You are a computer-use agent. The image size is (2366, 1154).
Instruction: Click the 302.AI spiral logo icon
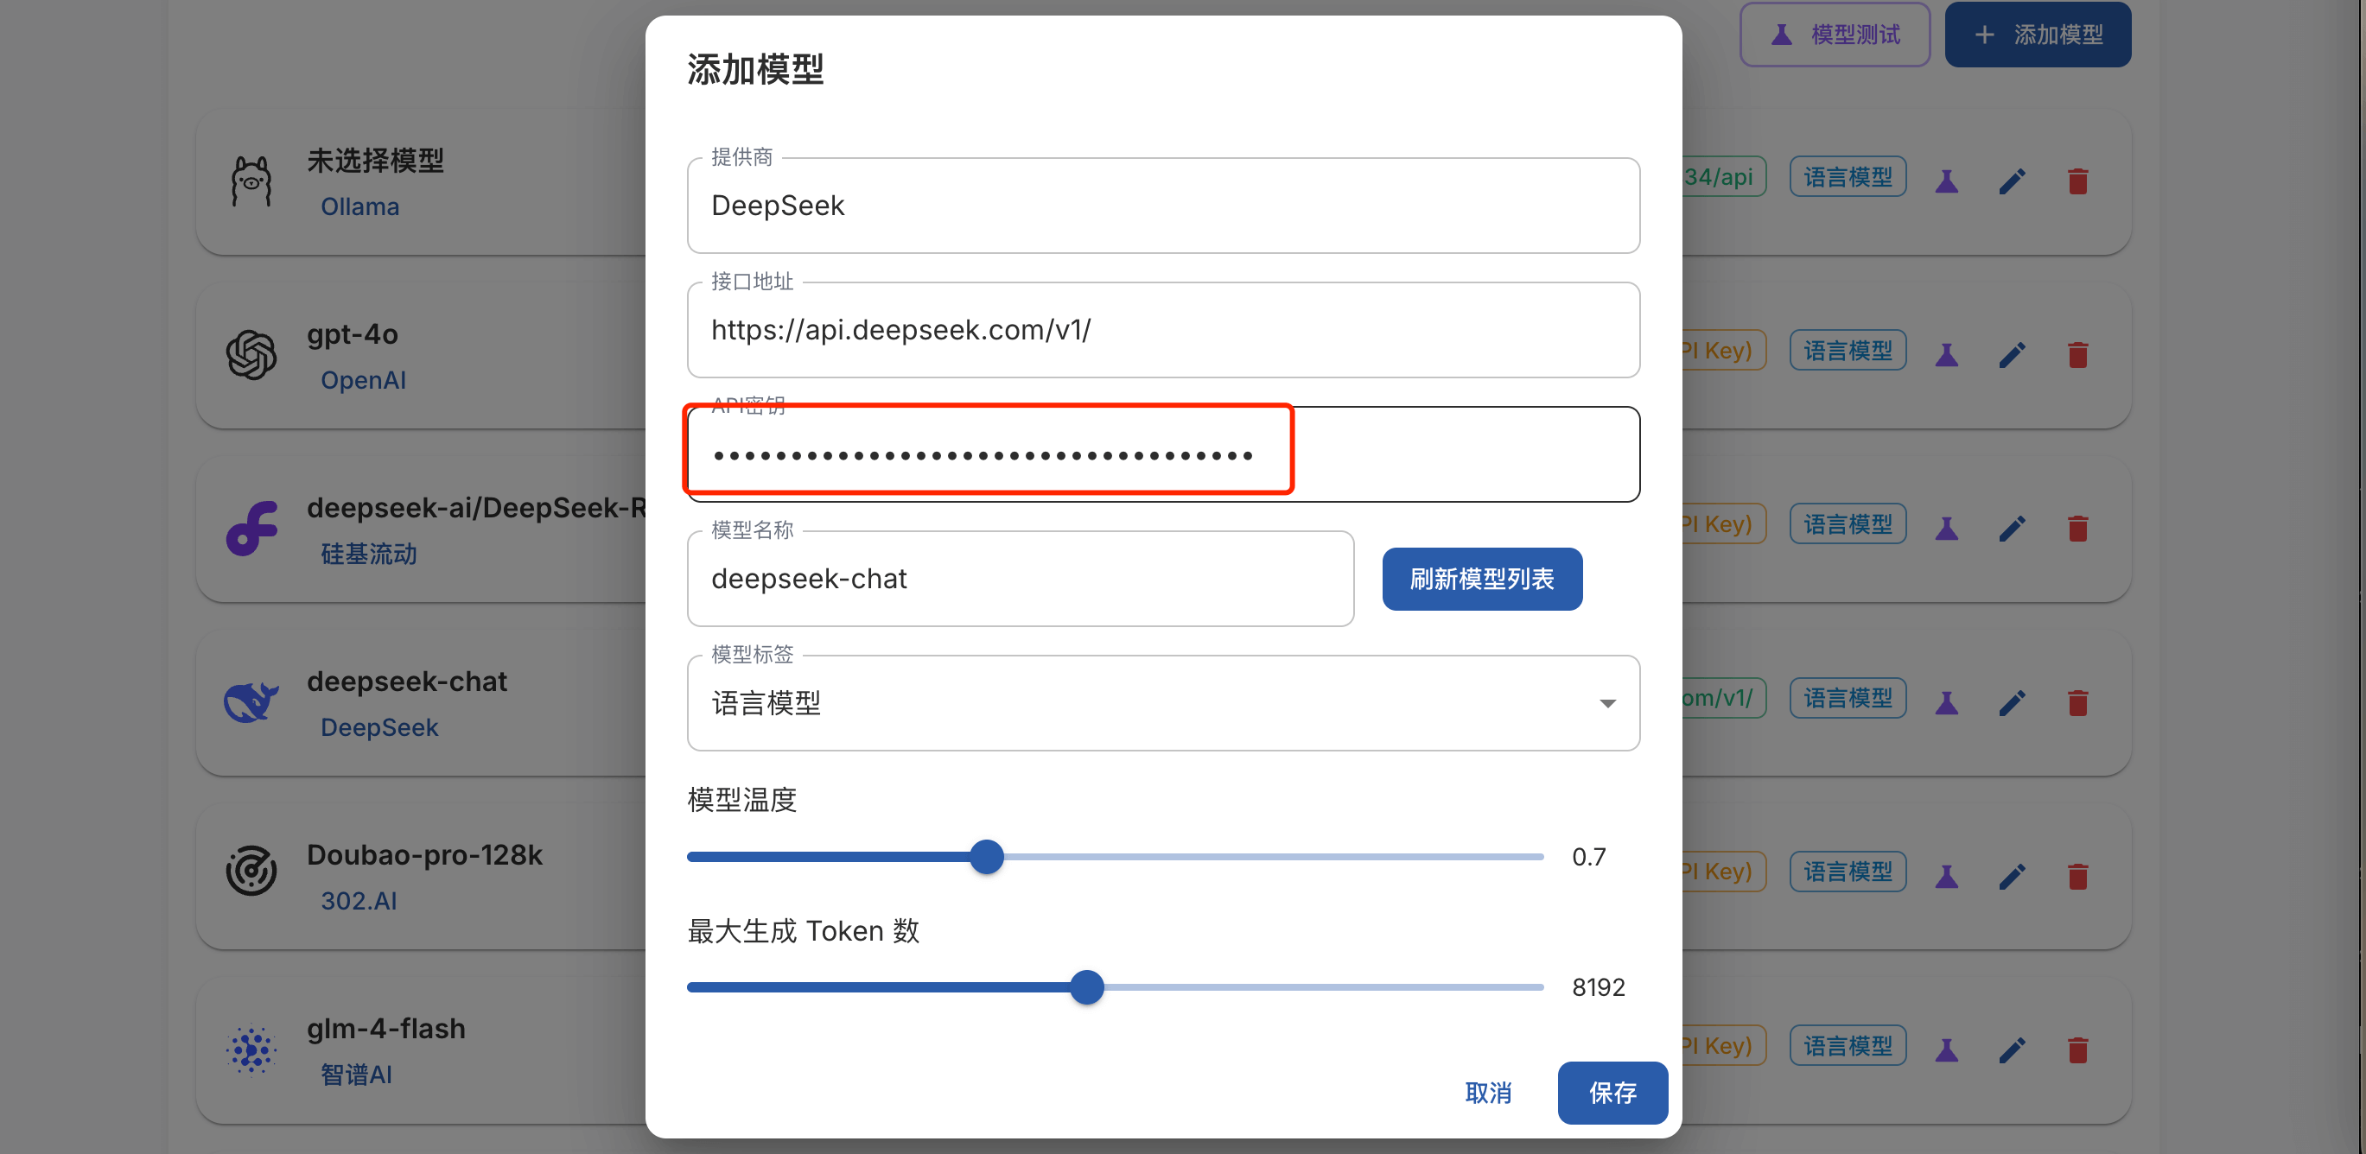(x=251, y=871)
